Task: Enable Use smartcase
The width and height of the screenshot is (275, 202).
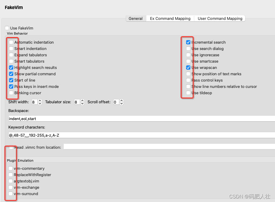Action: coord(188,61)
